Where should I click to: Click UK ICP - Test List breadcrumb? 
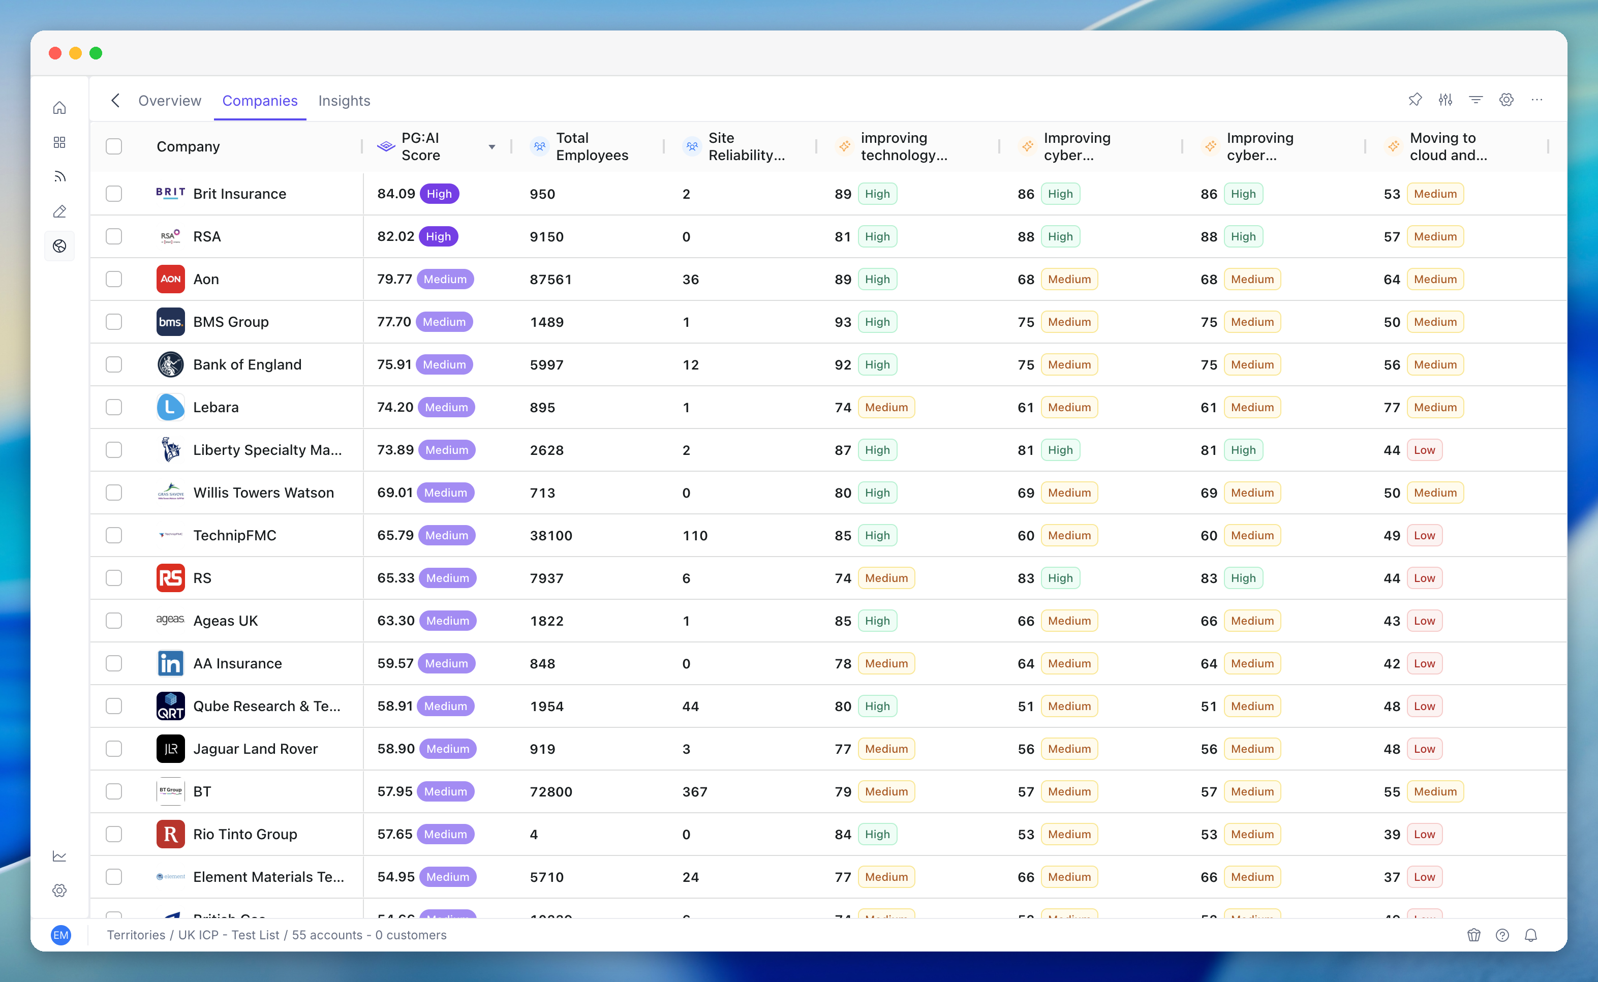tap(229, 935)
